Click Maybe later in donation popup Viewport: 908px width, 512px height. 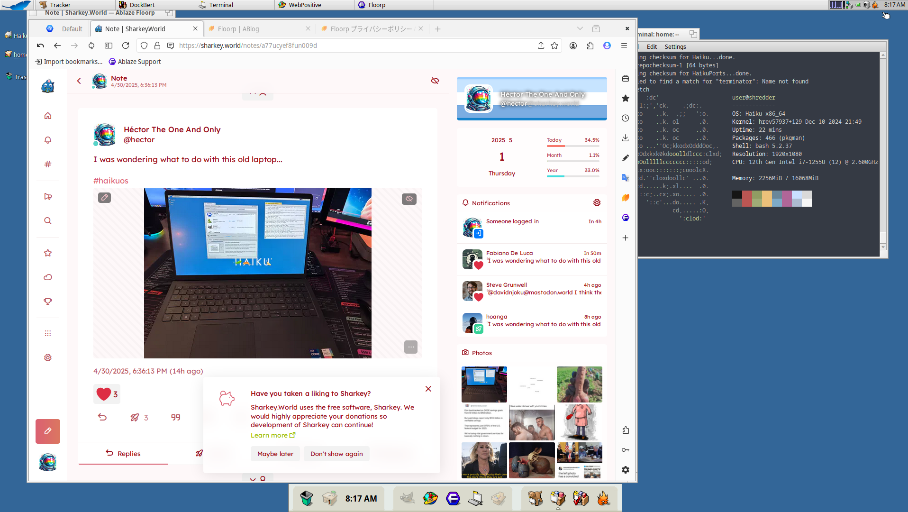coord(275,454)
